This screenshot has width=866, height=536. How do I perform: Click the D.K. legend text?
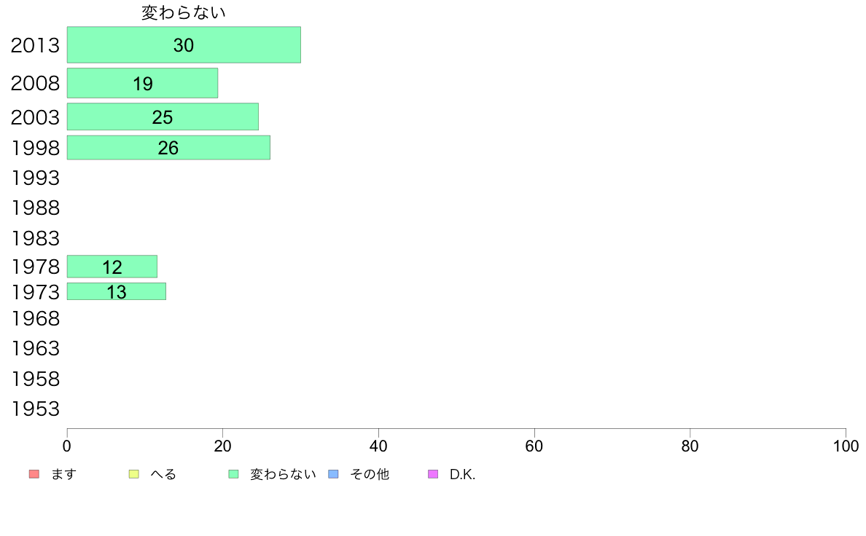pos(463,474)
